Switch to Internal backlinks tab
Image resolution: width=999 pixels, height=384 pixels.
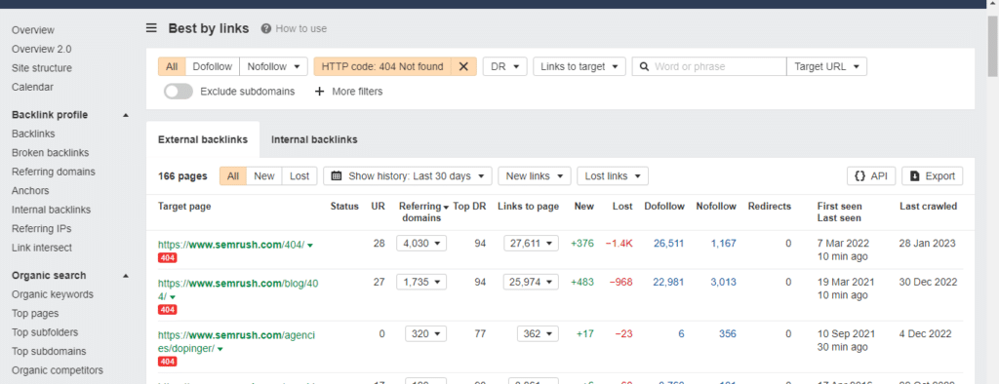tap(314, 139)
